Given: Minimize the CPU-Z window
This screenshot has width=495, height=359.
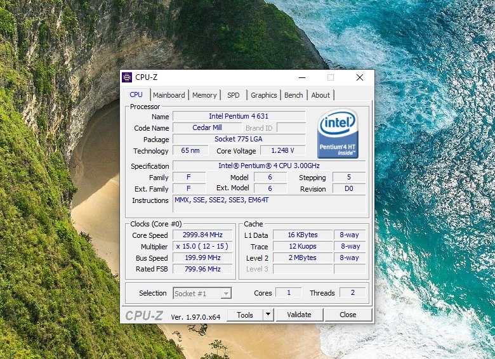Looking at the screenshot, I should point(301,77).
